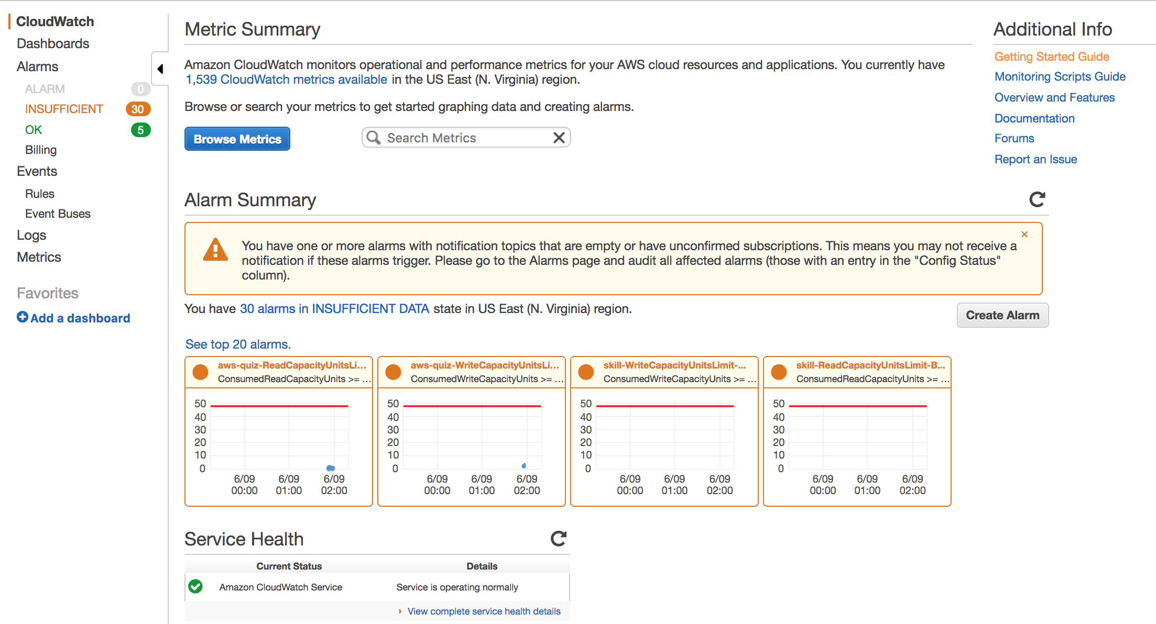The height and width of the screenshot is (624, 1156).
Task: Select Event Buses under Events
Action: coord(58,214)
